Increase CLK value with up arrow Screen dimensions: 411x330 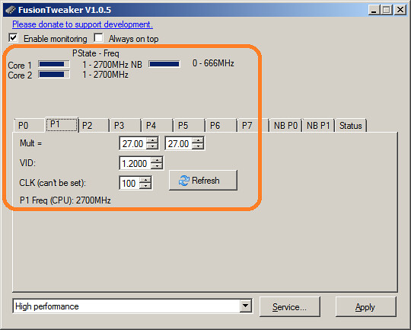[x=145, y=180]
